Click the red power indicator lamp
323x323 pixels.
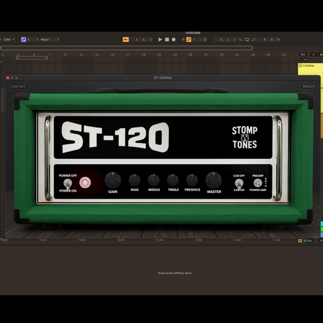click(85, 182)
